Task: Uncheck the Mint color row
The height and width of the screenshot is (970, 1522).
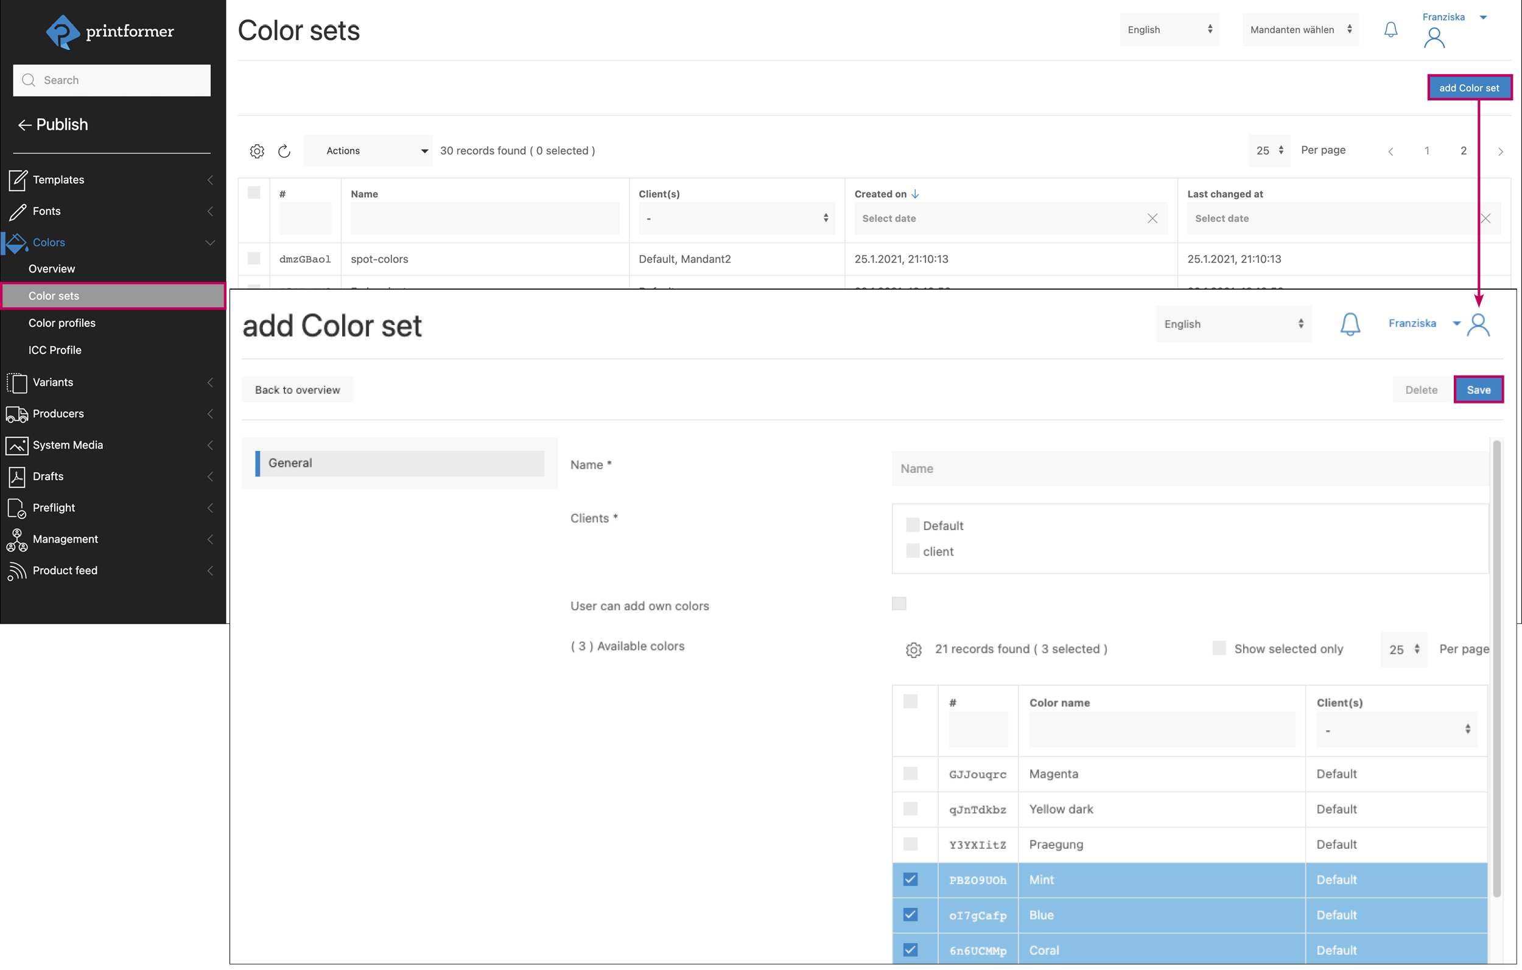Action: point(910,880)
